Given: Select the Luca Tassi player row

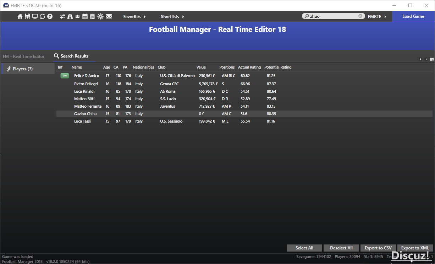Looking at the screenshot, I should pyautogui.click(x=244, y=121).
